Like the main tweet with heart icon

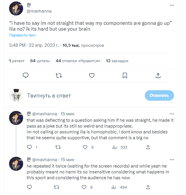[x=92, y=76]
